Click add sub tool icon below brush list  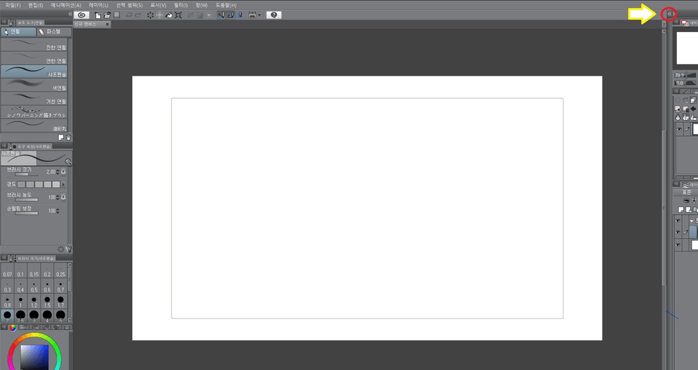coord(61,137)
